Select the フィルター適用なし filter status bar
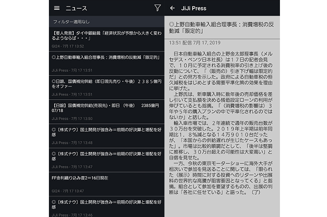 (x=106, y=22)
